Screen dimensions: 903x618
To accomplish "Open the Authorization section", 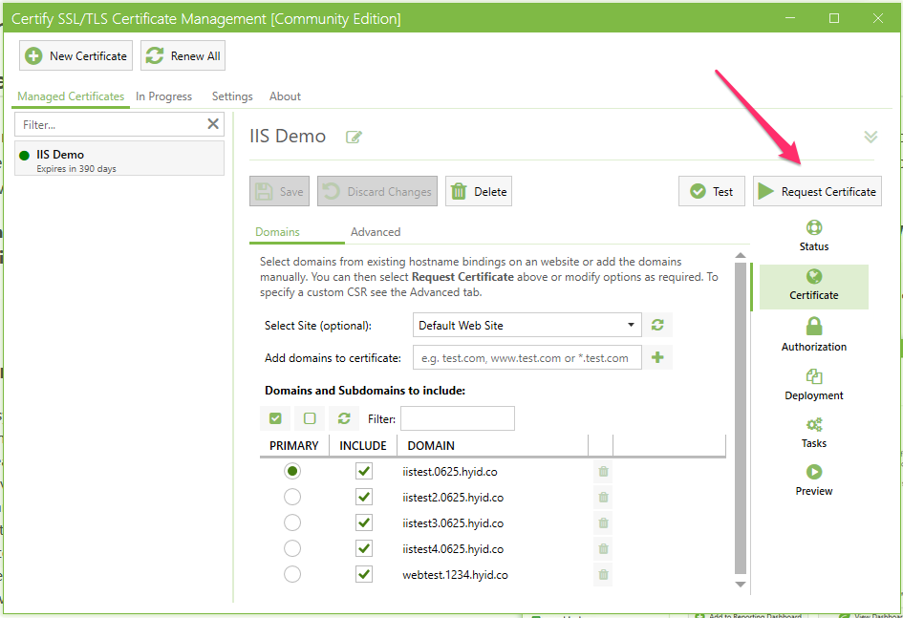I will (814, 334).
